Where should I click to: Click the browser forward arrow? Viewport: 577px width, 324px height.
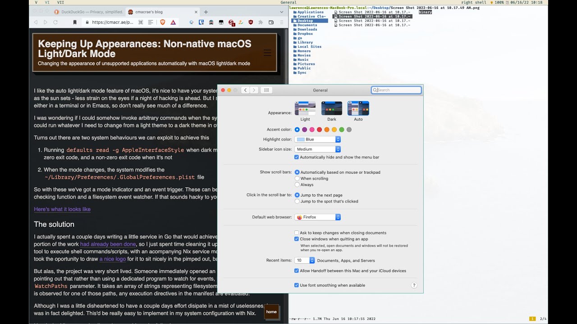[x=45, y=22]
